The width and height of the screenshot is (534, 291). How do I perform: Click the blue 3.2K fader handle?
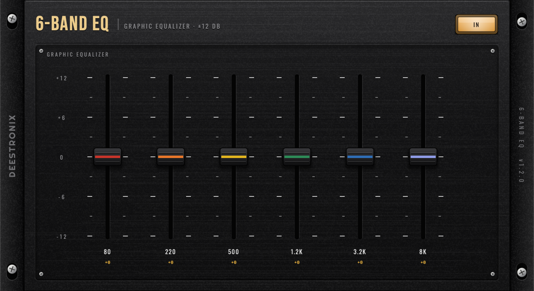pyautogui.click(x=360, y=157)
